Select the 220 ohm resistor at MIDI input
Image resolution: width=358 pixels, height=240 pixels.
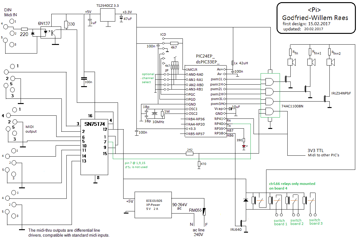[x=24, y=29]
